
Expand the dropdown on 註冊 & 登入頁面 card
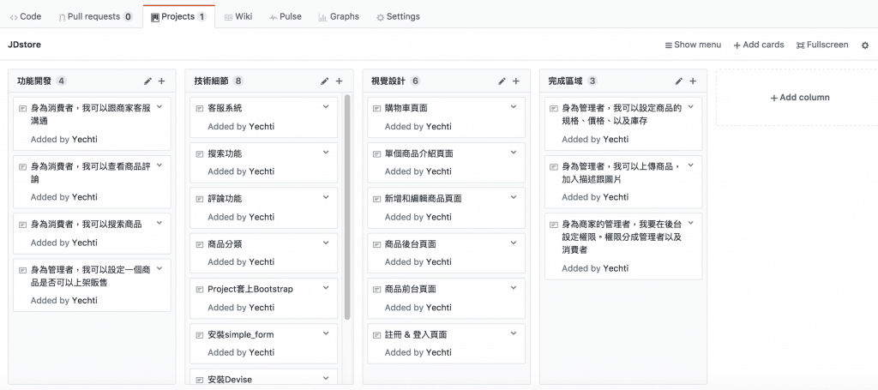(x=513, y=334)
